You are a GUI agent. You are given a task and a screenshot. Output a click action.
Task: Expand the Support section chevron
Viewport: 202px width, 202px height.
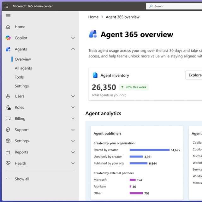(73, 130)
